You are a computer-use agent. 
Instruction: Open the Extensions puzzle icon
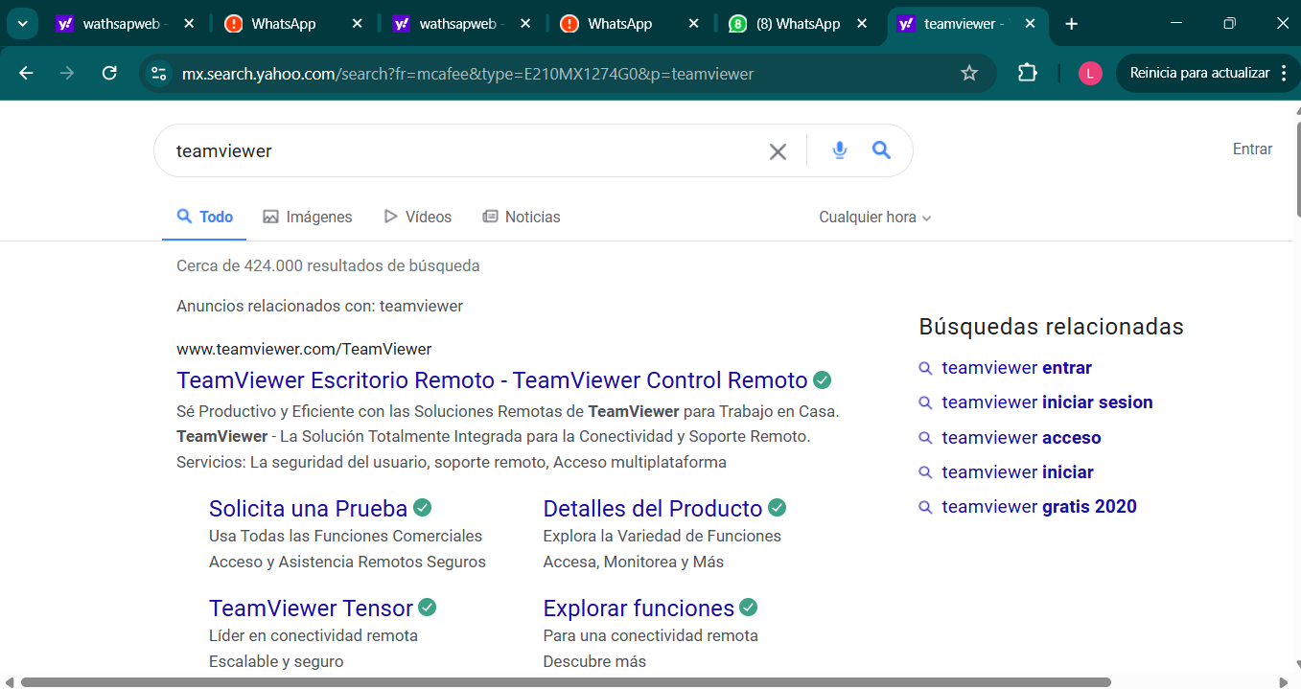pos(1028,73)
